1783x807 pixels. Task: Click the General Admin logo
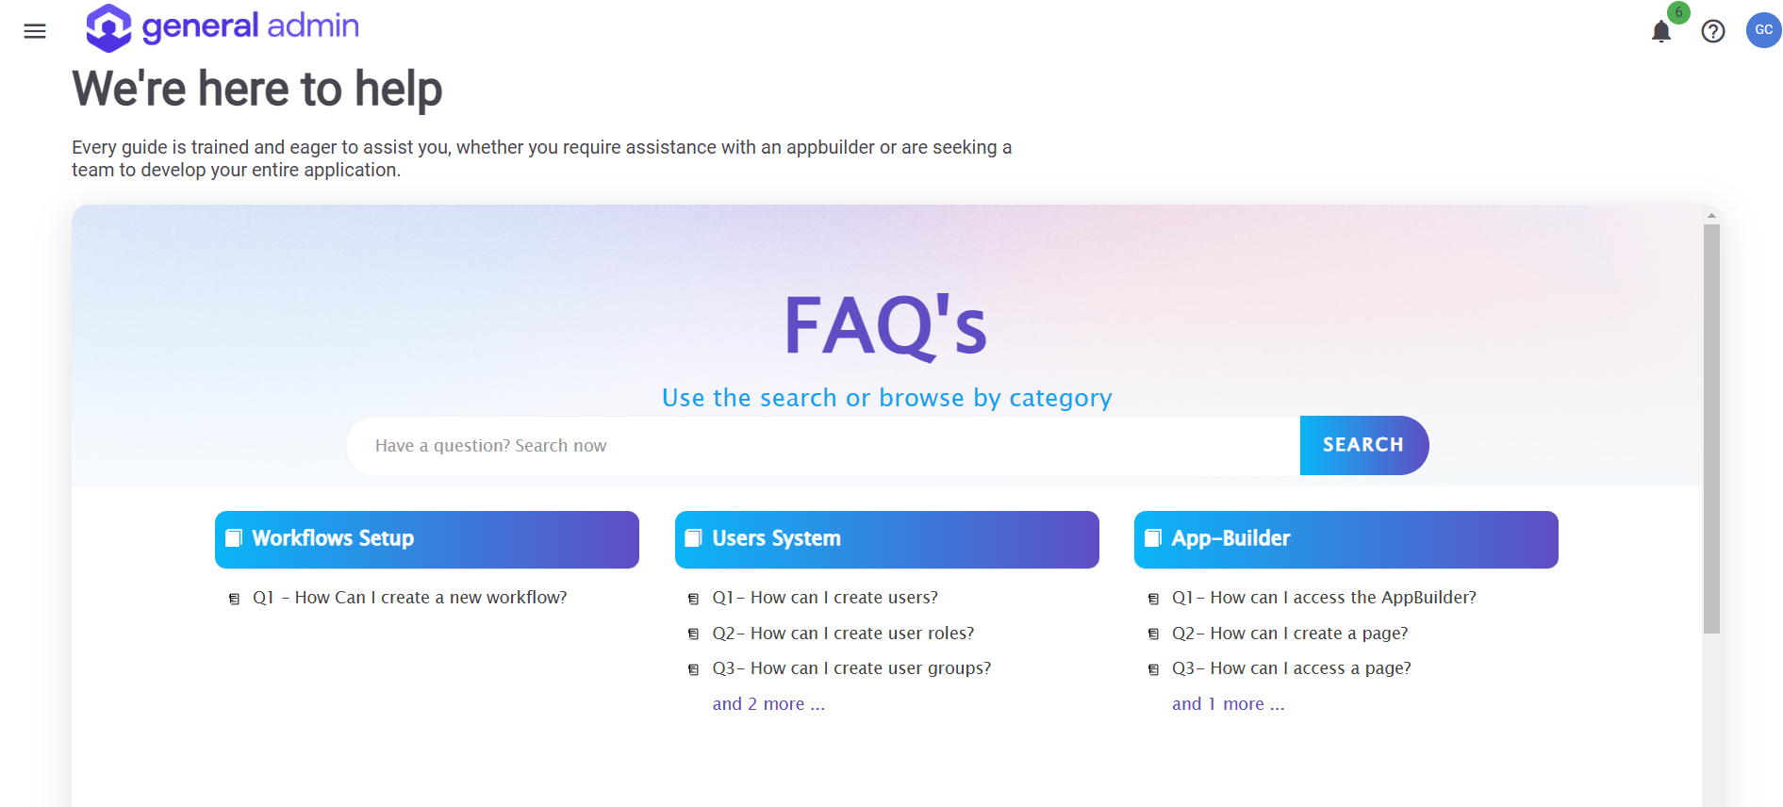click(x=223, y=27)
